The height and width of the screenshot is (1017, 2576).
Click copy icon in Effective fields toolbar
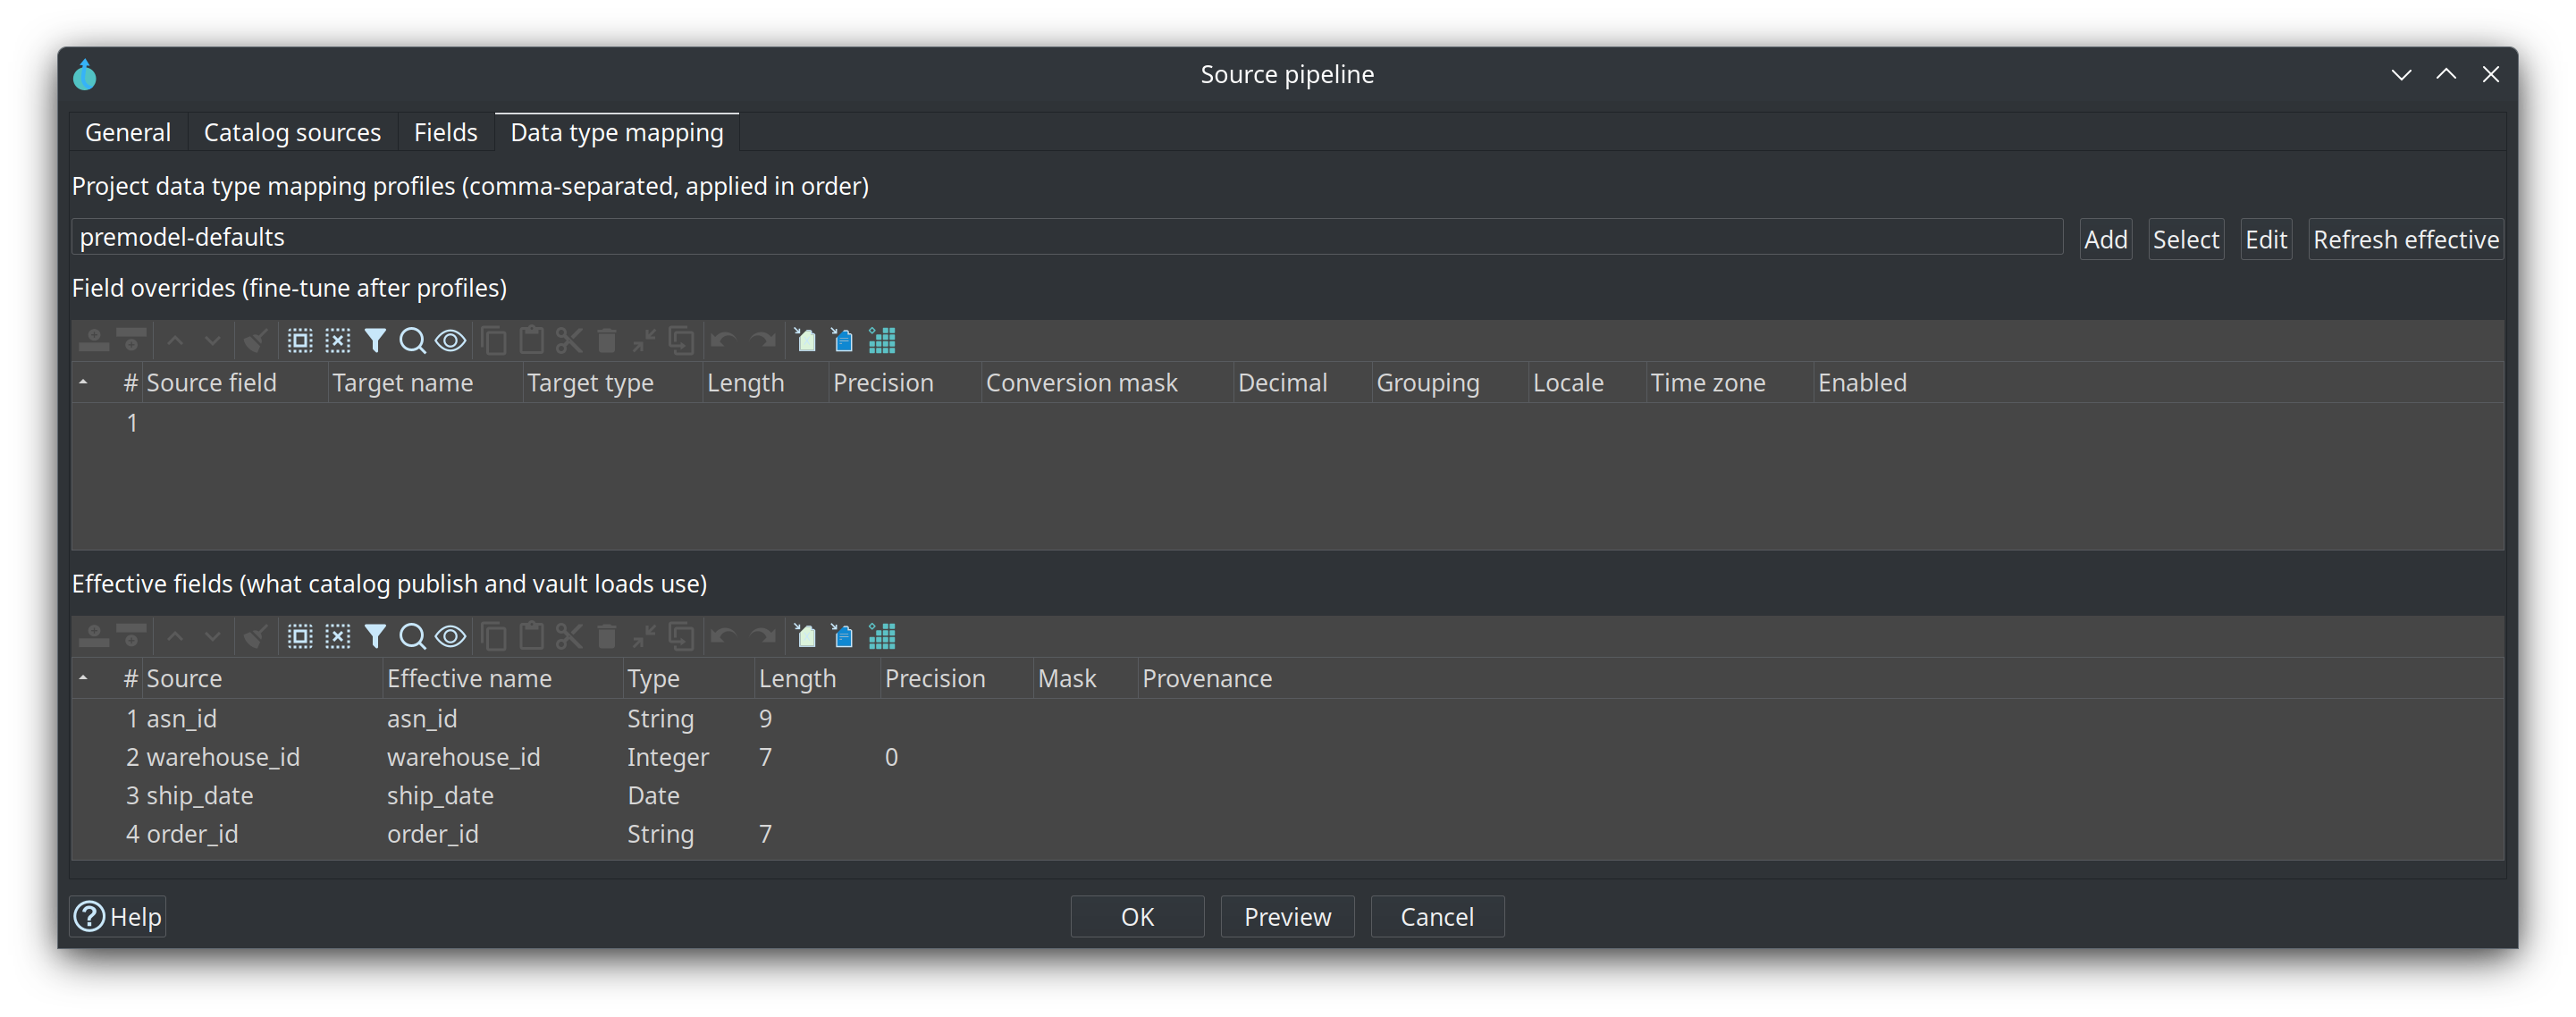tap(494, 636)
